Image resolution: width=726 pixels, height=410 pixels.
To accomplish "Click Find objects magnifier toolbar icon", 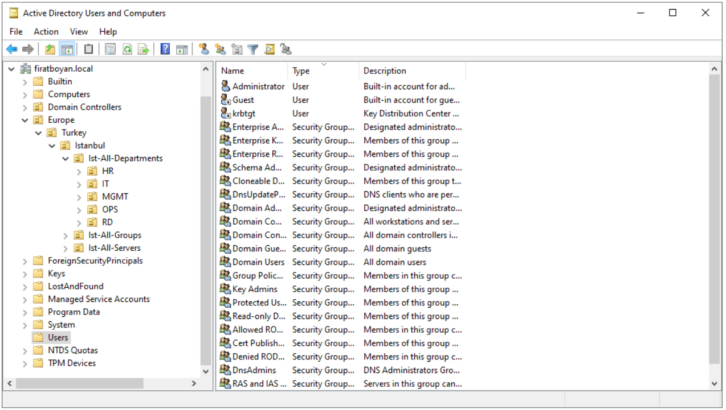I will (270, 49).
